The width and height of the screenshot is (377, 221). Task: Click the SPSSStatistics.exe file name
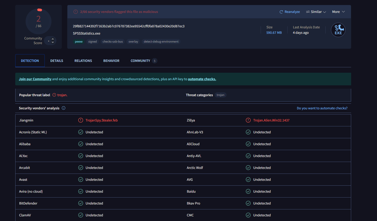pos(87,33)
